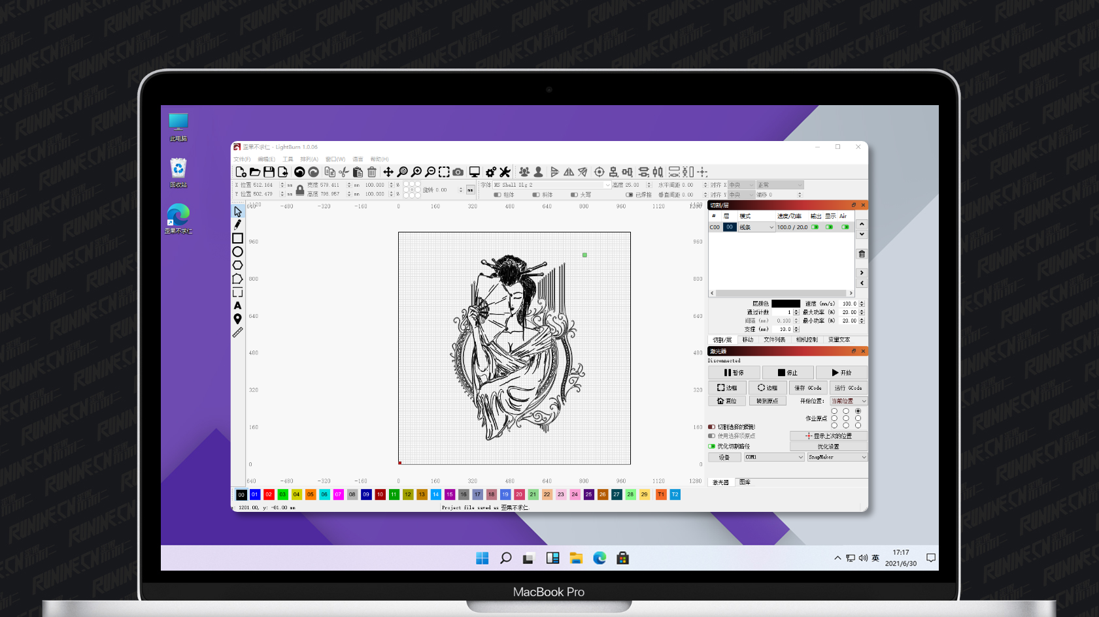
Task: Click the black 层颜色 layer color box
Action: 786,304
